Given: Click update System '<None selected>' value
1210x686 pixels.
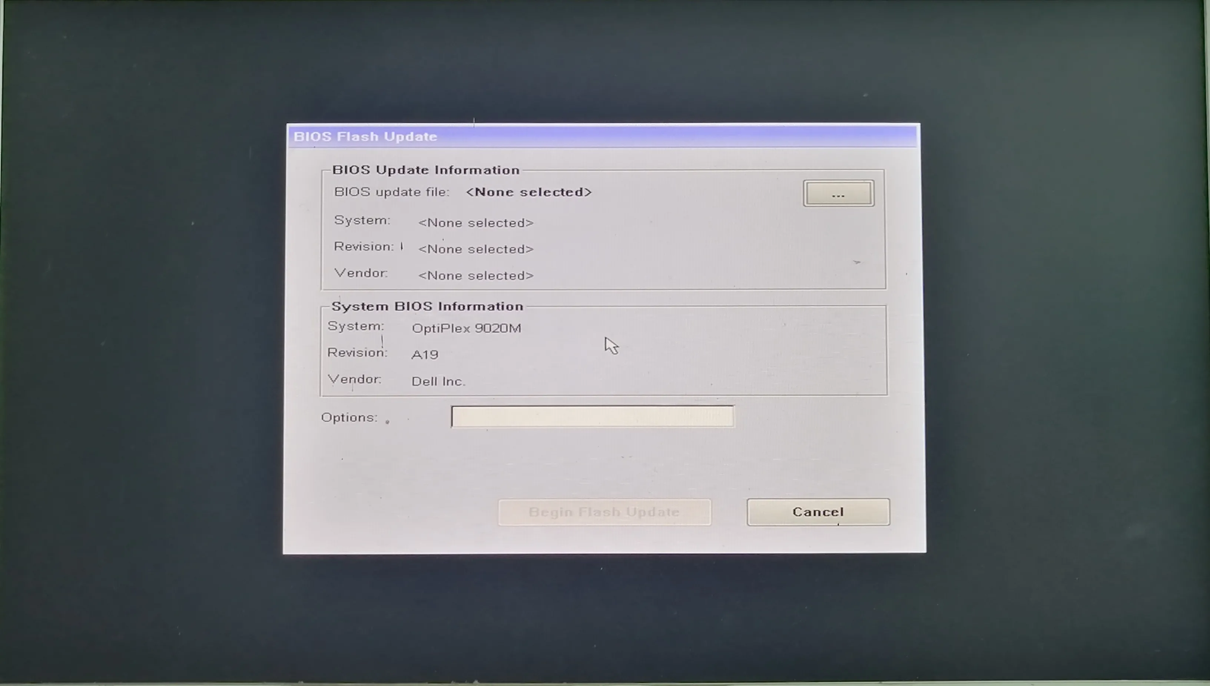Looking at the screenshot, I should coord(476,223).
